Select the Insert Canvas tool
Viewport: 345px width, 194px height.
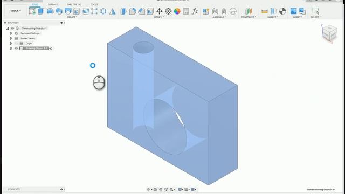[302, 11]
